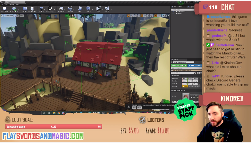Switch to the World Outliner tab

179,7
